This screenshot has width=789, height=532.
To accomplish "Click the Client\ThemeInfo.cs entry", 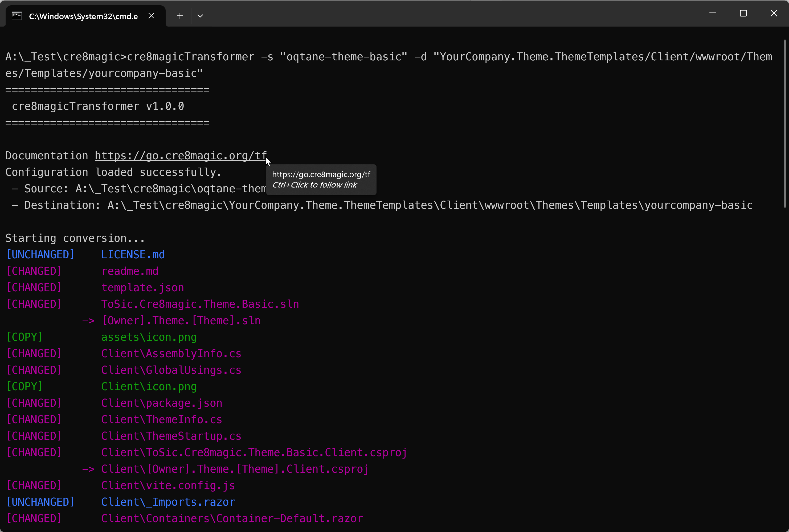I will click(x=162, y=419).
